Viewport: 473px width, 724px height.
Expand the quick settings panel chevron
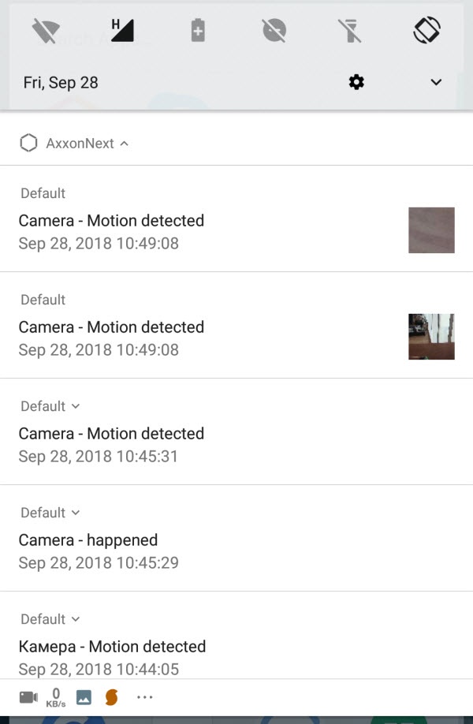436,82
